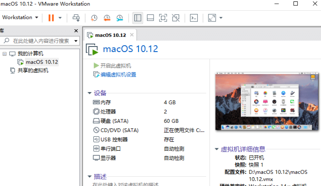Click 开启此虚拟机 to power on
The width and height of the screenshot is (321, 186).
(115, 66)
